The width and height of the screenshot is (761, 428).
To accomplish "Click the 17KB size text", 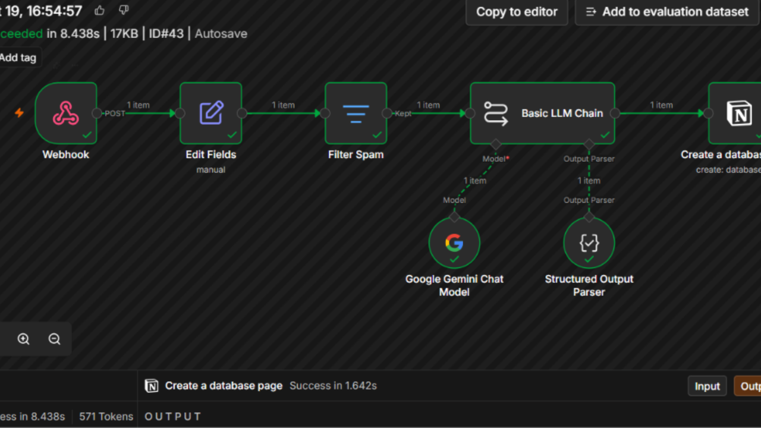I will [x=124, y=34].
